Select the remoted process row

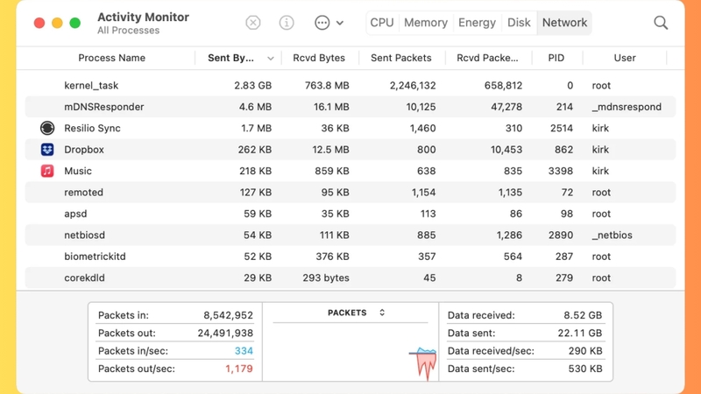pyautogui.click(x=350, y=193)
